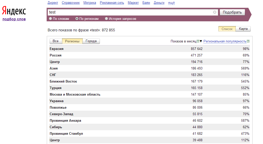Image resolution: width=263 pixels, height=144 pixels.
Task: Open the подбор слов link
Action: pyautogui.click(x=14, y=19)
